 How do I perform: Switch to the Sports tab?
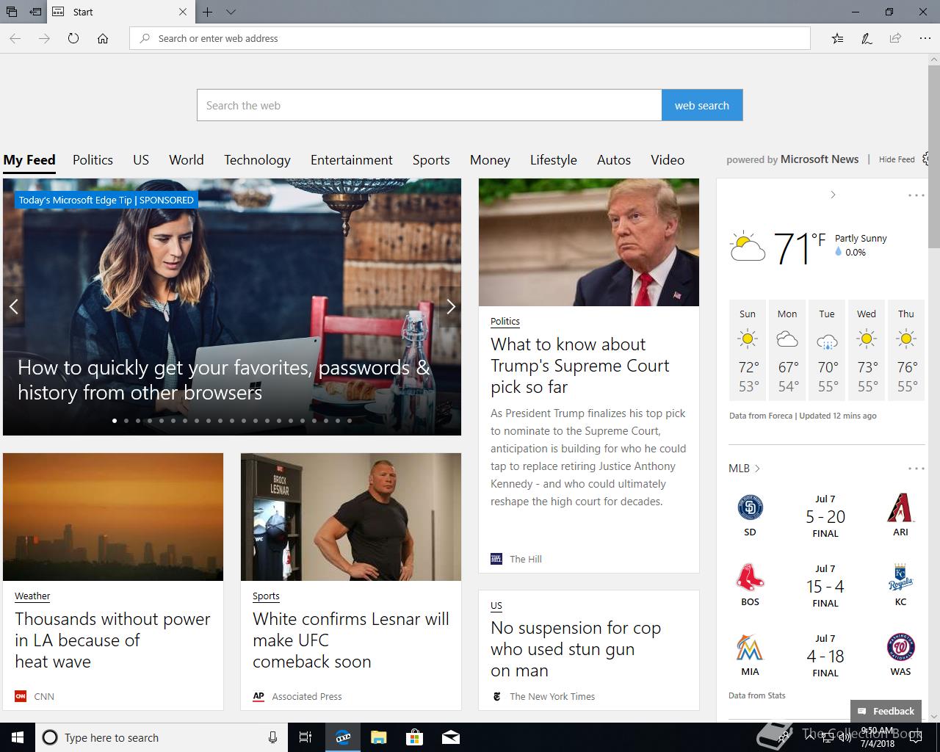[431, 160]
